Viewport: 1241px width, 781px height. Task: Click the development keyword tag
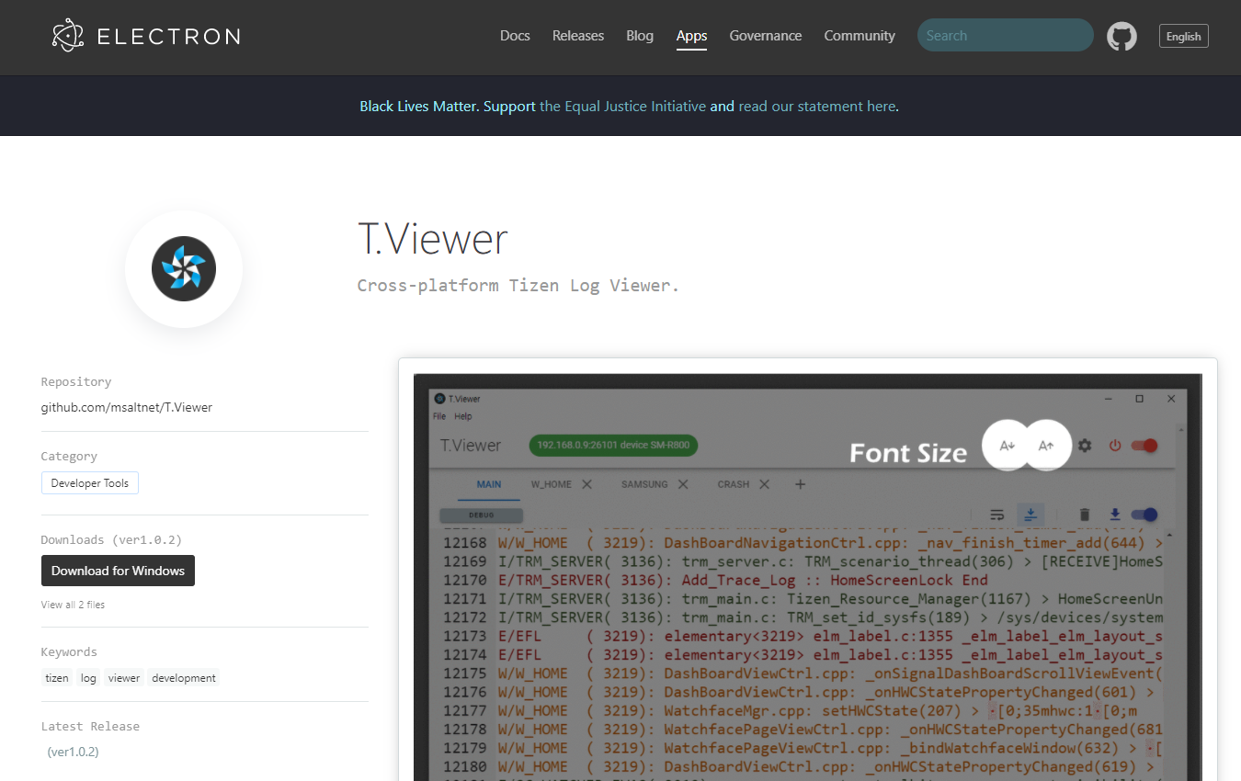coord(184,678)
